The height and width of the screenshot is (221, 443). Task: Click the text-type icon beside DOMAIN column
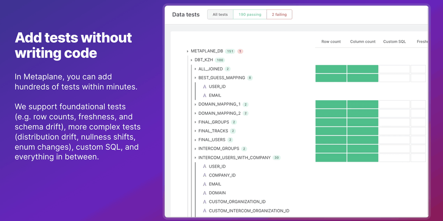click(205, 193)
